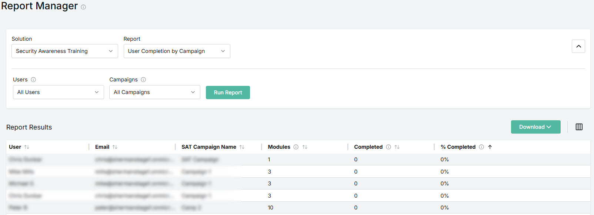This screenshot has height=215, width=594.
Task: Click the Modules info icon
Action: (296, 147)
